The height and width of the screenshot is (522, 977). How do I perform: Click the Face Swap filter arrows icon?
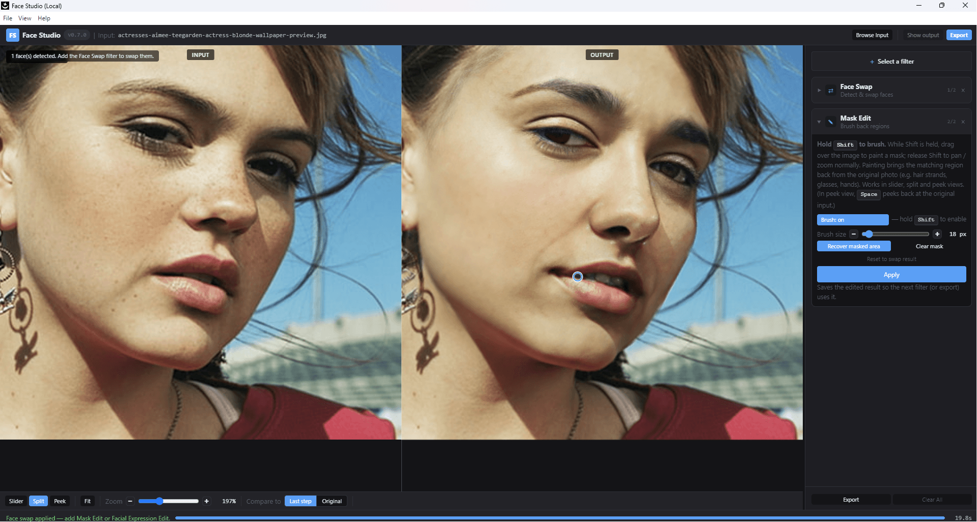point(831,91)
